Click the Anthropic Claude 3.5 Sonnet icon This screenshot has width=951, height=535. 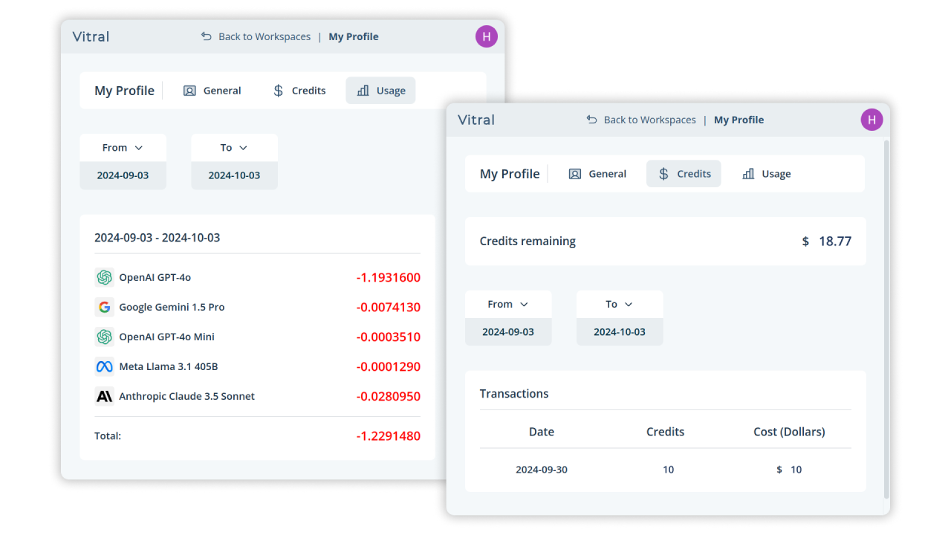(x=104, y=396)
